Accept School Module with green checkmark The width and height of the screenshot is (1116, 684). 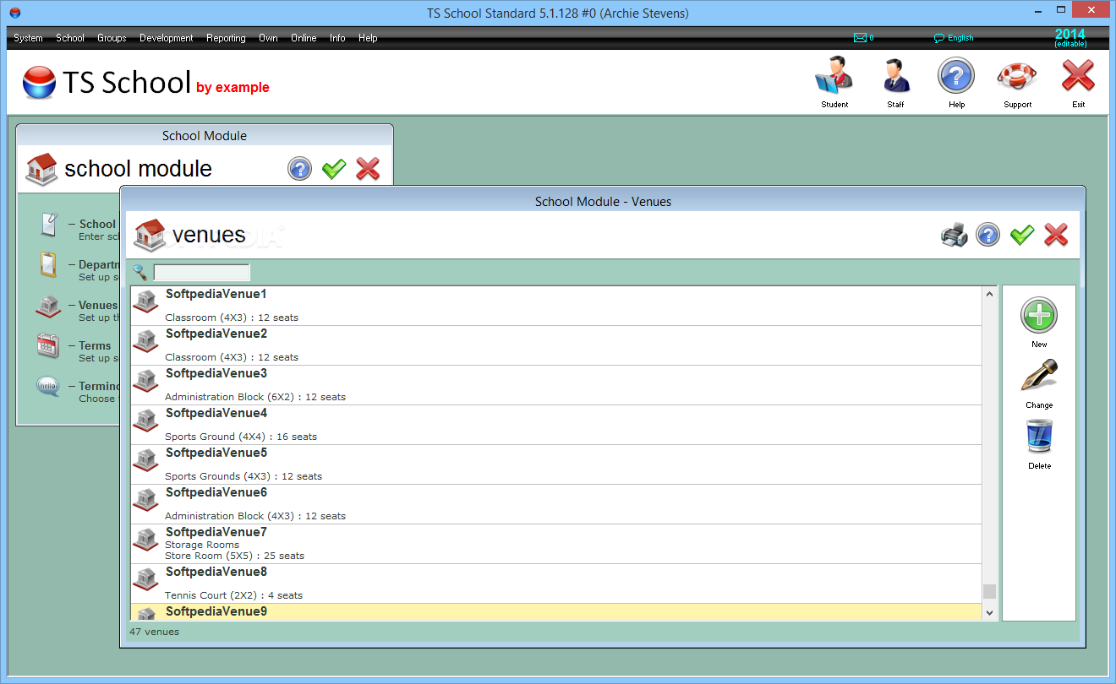pos(334,169)
